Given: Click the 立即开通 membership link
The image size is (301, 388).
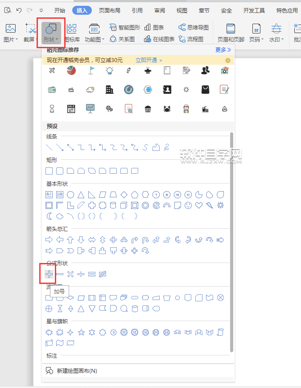Looking at the screenshot, I should (x=149, y=60).
